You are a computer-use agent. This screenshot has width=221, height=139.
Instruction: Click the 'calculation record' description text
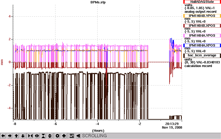coord(198,66)
